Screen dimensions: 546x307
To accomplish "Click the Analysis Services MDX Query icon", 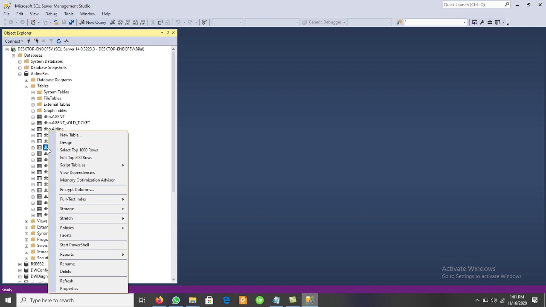I will pos(120,22).
